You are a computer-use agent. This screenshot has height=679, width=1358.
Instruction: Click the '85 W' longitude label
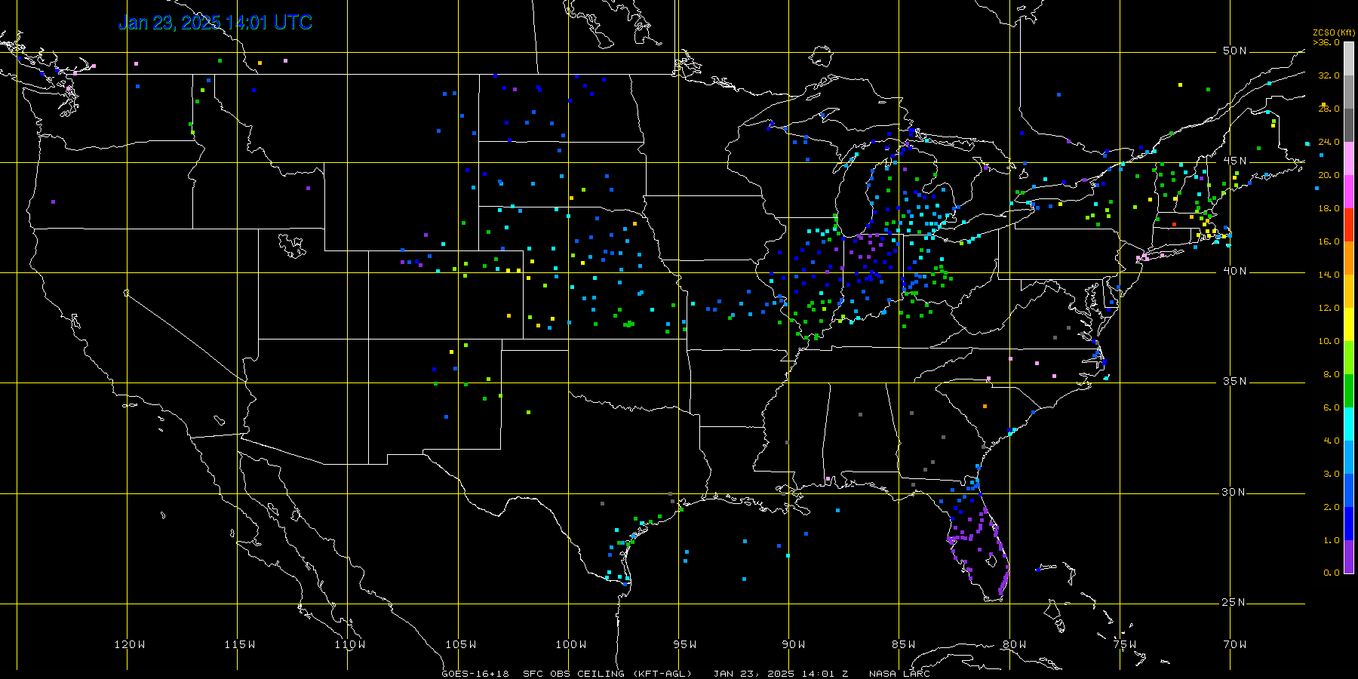click(903, 644)
